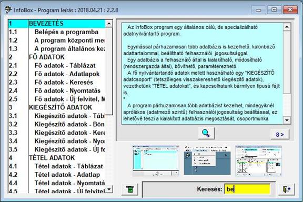303x202 pixels.
Task: Click the exit door icon button
Action: pos(287,189)
